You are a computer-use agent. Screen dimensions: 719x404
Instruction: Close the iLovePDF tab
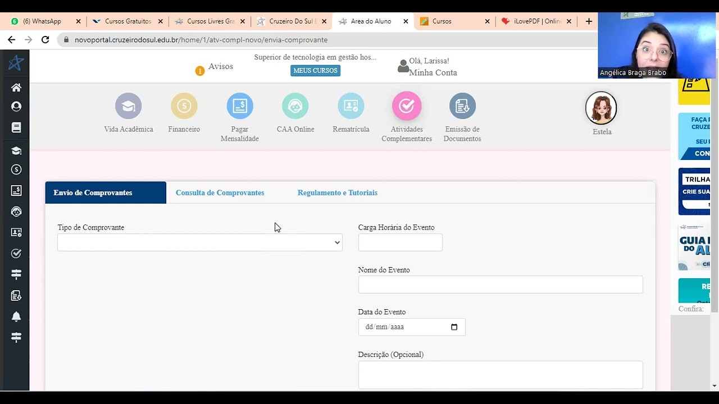coord(568,21)
